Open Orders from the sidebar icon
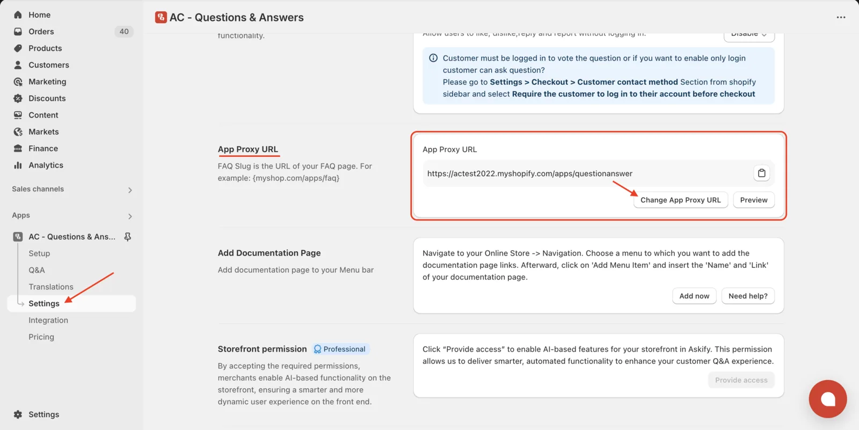The width and height of the screenshot is (859, 430). pos(18,31)
